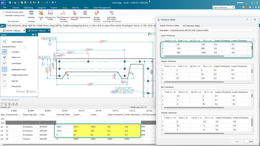The image size is (260, 146).
Task: Click the filter funnel icon in QDAS-Spreadsheet
Action: pos(2,104)
